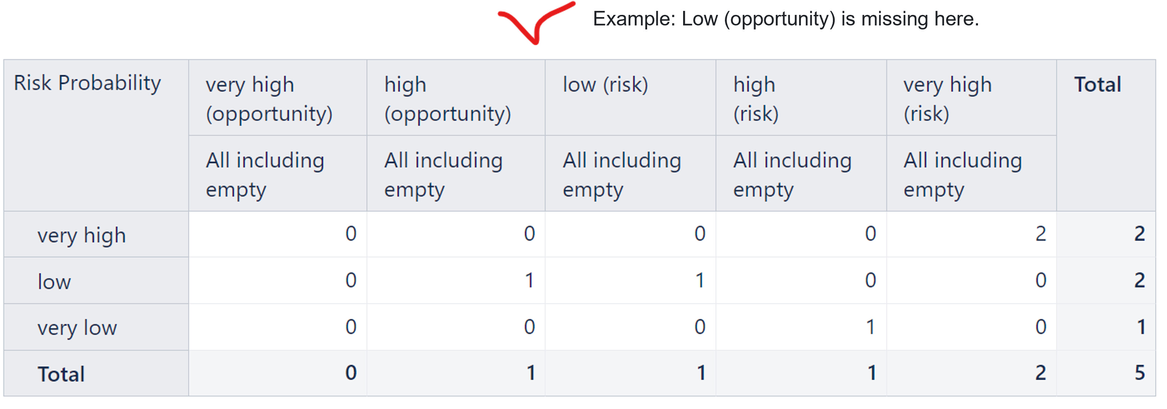This screenshot has height=409, width=1167.
Task: Click 'All including empty' under very high (risk)
Action: pos(963,175)
